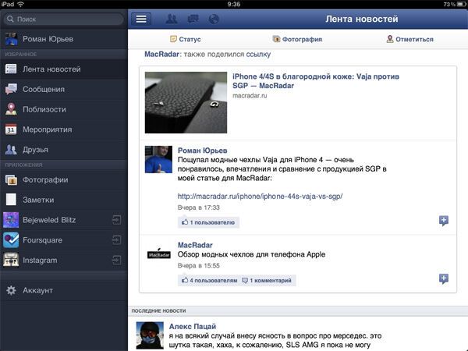The image size is (468, 351).
Task: Open MacRadar logo avatar in post
Action: (159, 253)
